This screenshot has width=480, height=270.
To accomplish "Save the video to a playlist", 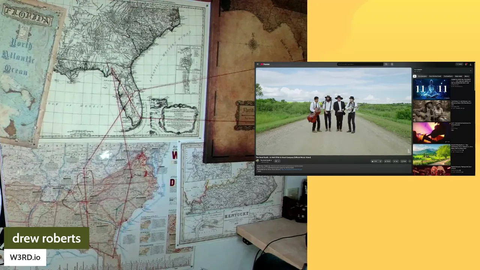I will (403, 161).
